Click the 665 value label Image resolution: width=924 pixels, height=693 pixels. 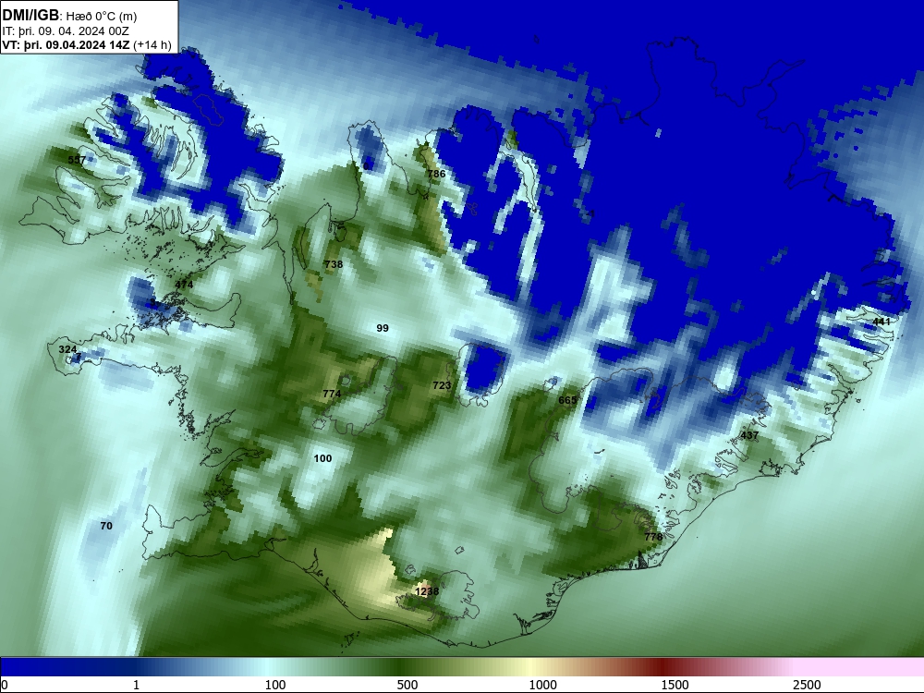[567, 400]
